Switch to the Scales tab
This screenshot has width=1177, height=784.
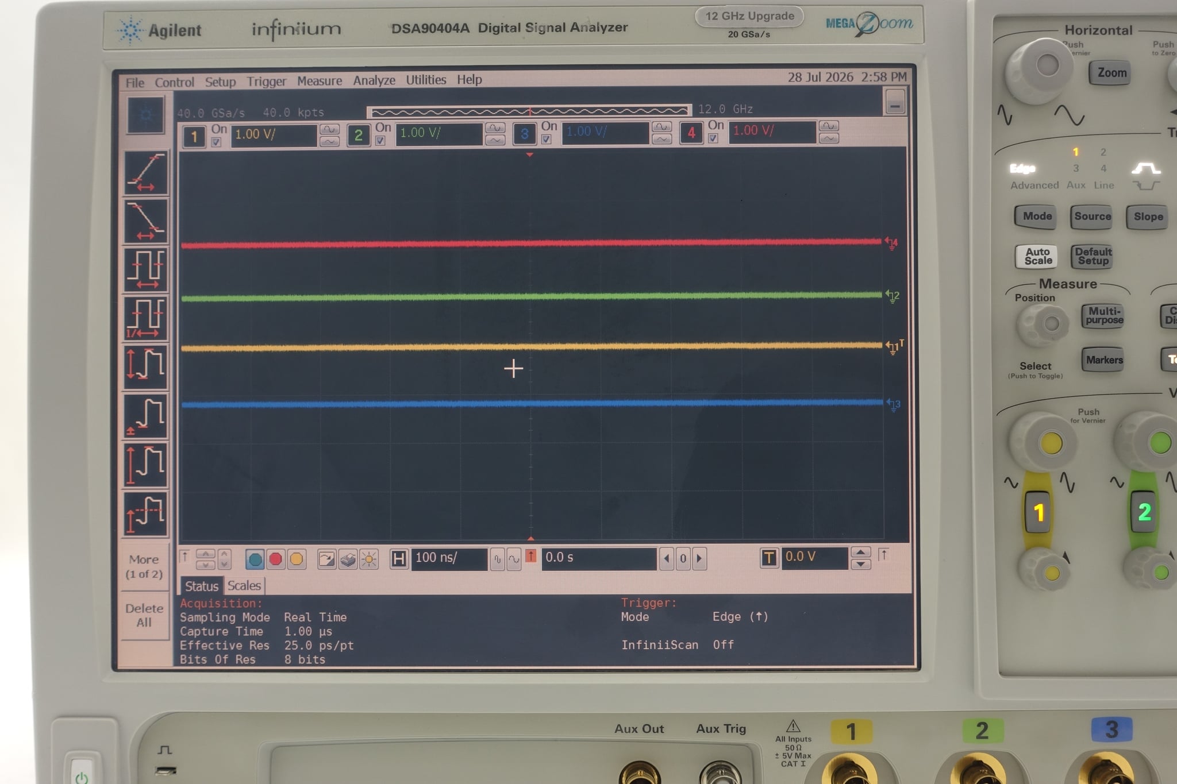pyautogui.click(x=244, y=585)
